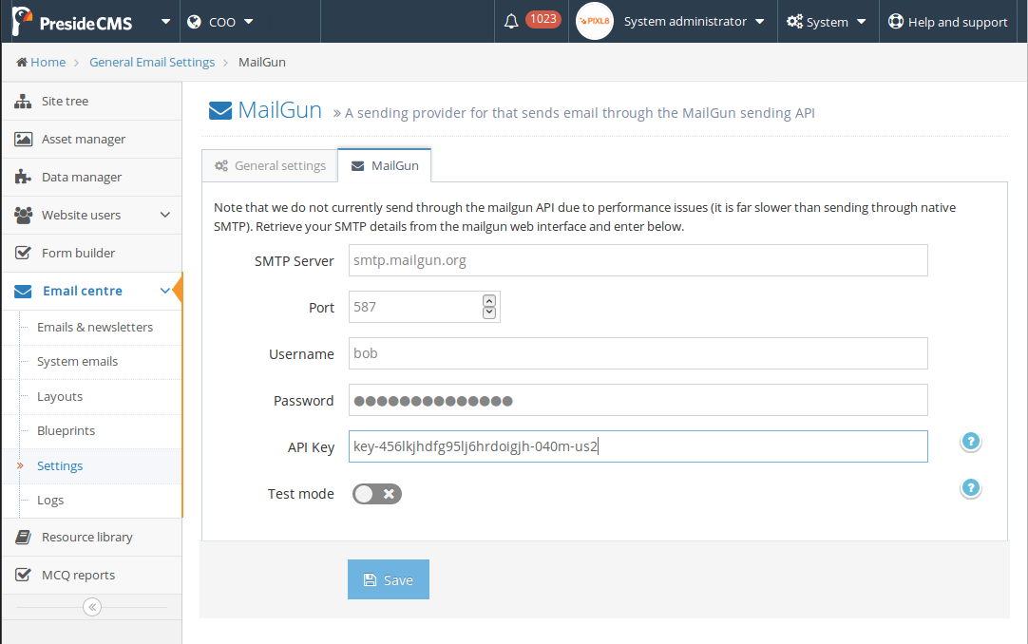Click the PIXL8 user avatar
Viewport: 1028px width, 644px height.
(595, 21)
